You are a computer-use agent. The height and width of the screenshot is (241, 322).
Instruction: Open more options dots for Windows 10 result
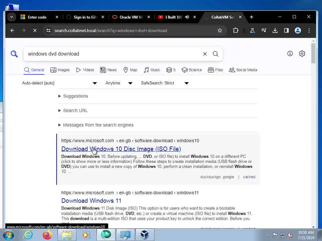pyautogui.click(x=239, y=177)
